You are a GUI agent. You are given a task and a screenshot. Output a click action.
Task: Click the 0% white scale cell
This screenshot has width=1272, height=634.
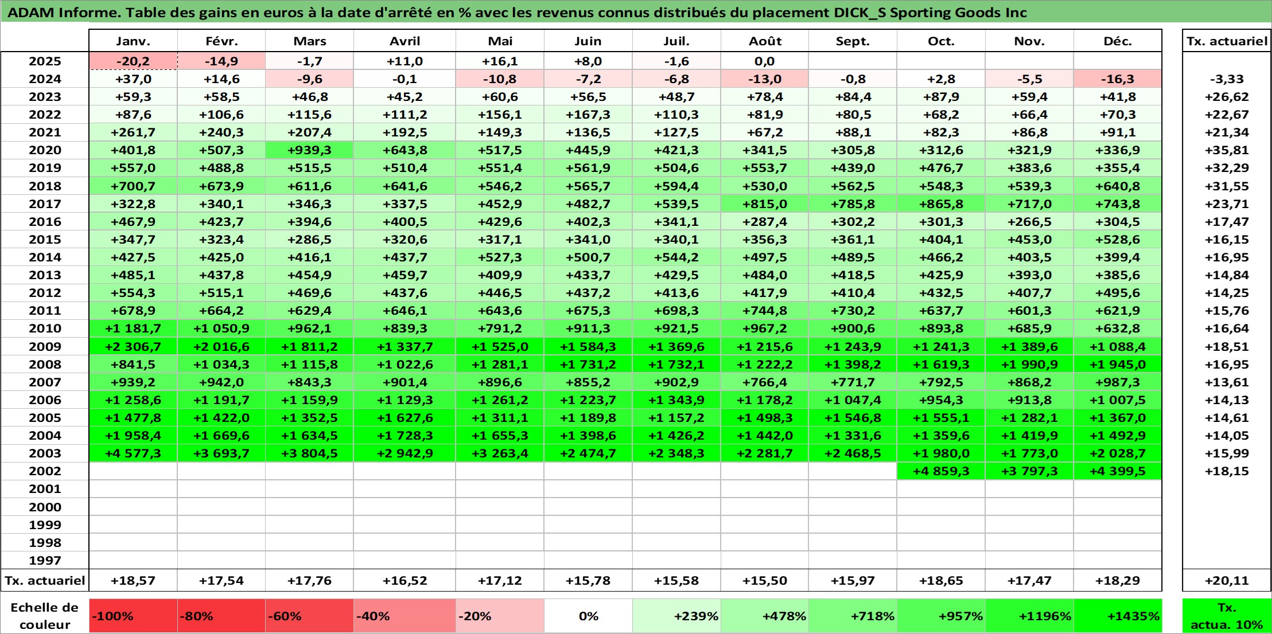click(588, 616)
